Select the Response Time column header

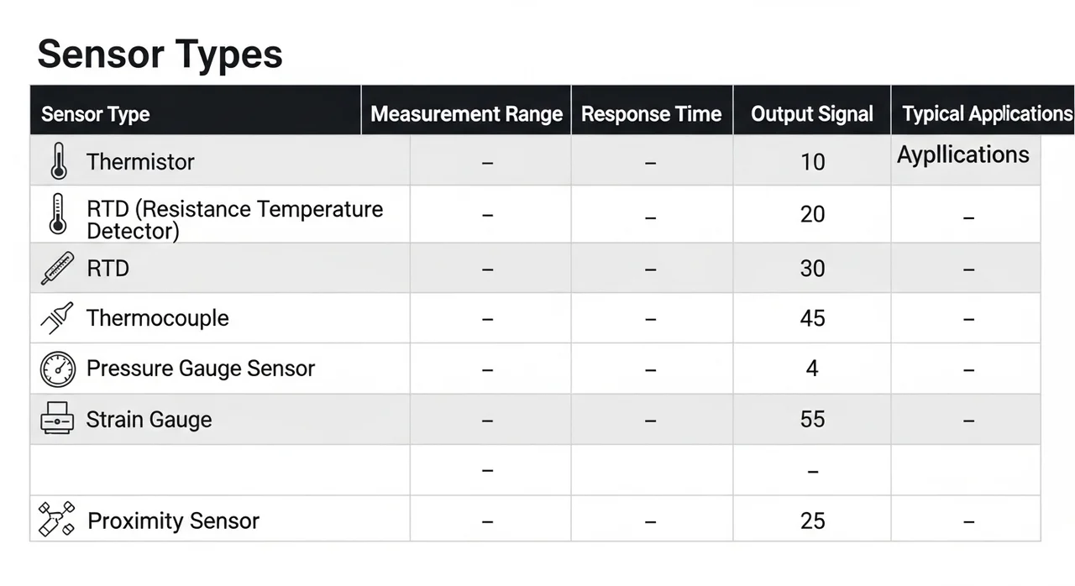click(651, 114)
